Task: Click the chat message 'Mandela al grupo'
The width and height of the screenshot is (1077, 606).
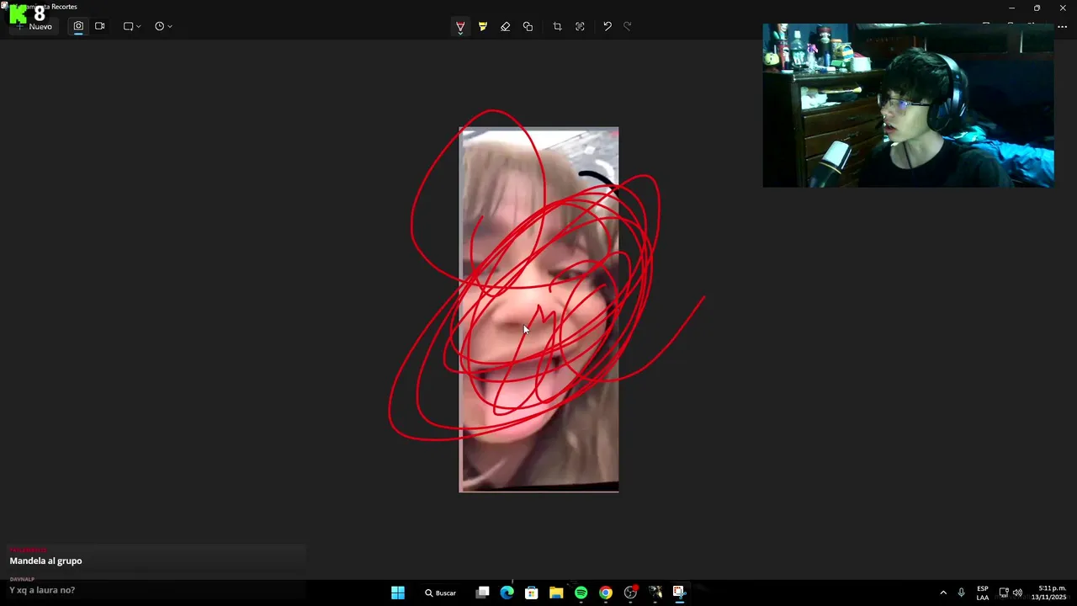Action: coord(46,561)
